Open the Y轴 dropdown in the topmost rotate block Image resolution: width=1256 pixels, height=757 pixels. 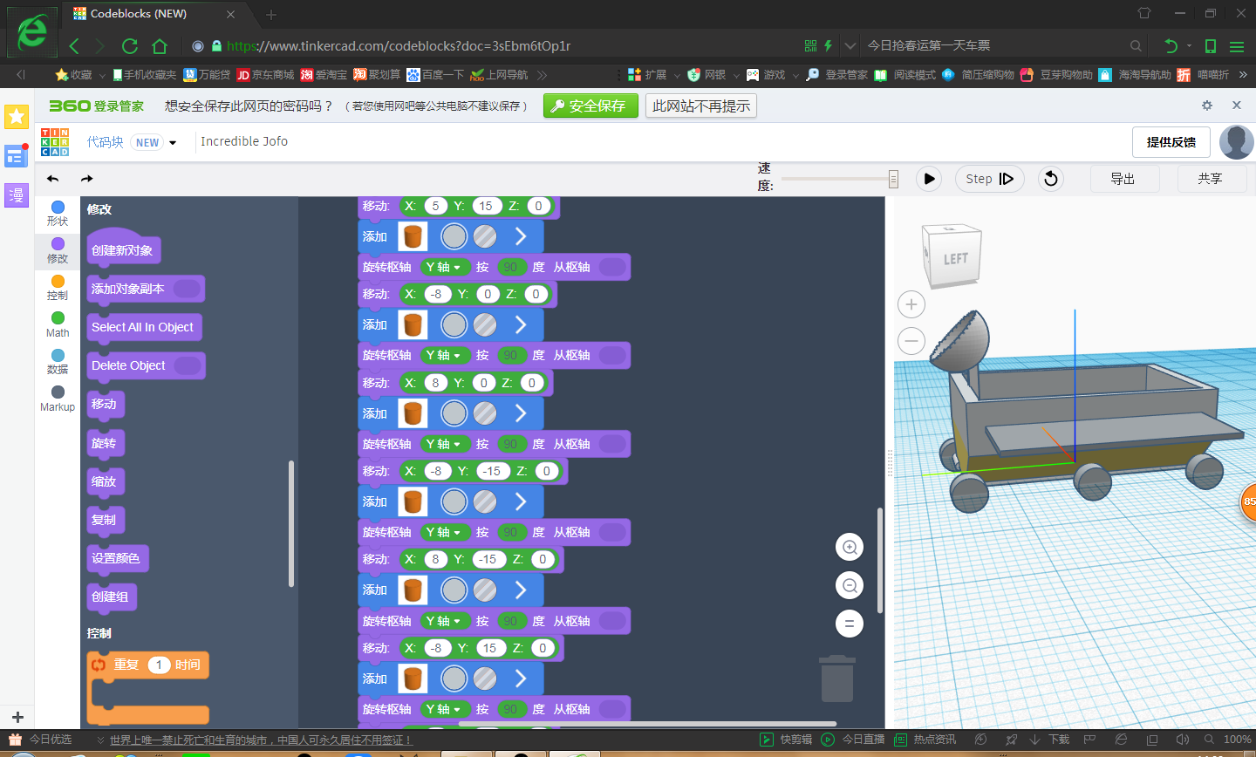(444, 267)
